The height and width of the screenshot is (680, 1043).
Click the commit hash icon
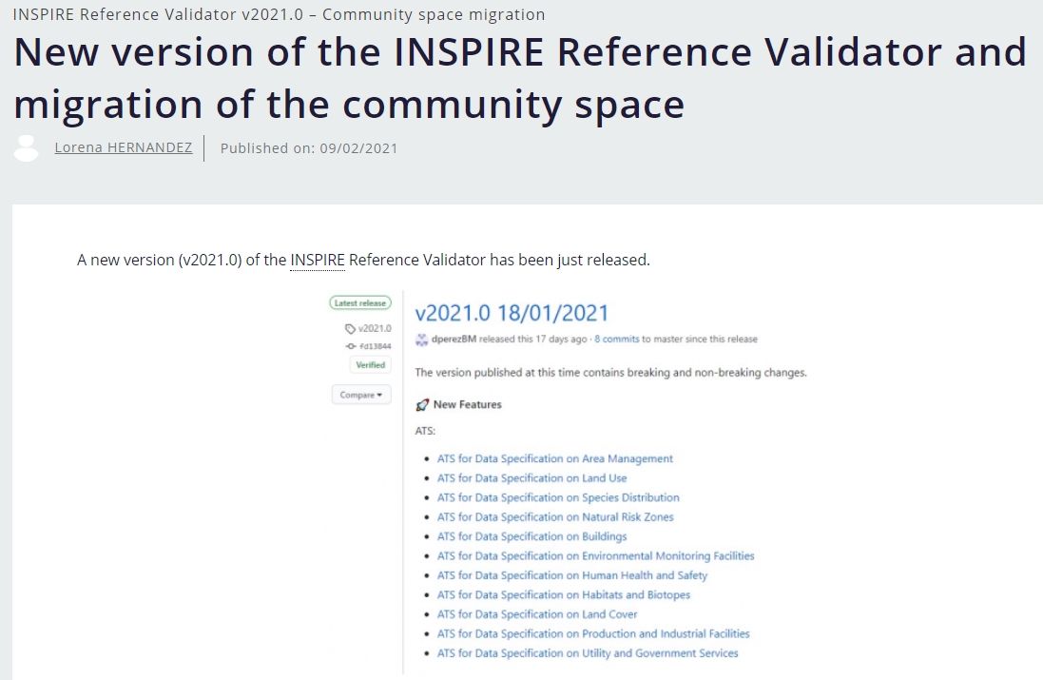tap(351, 346)
